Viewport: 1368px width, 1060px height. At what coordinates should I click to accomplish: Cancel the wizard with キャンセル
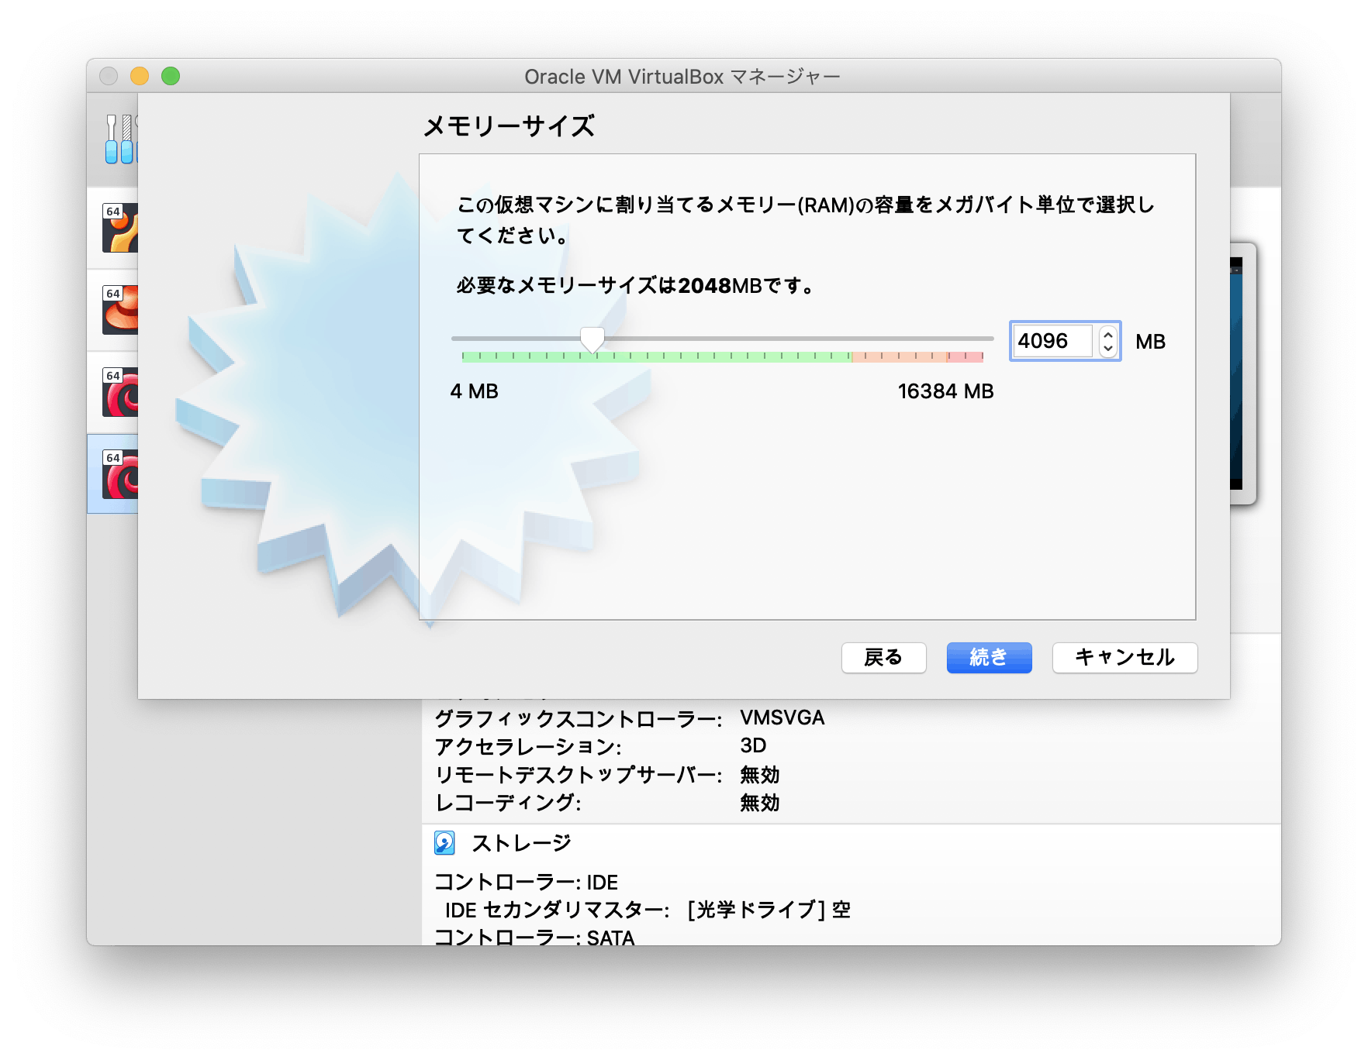(x=1124, y=658)
